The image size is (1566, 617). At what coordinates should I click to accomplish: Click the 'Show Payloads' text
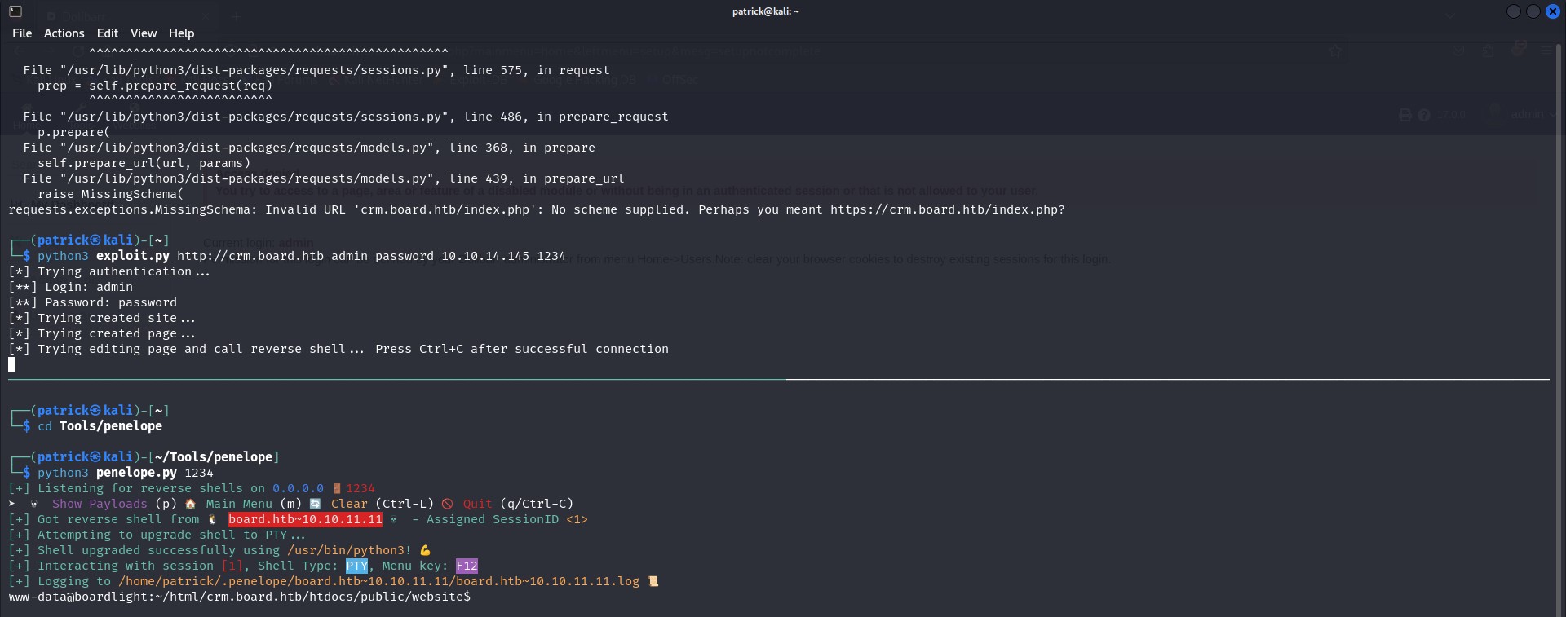100,504
